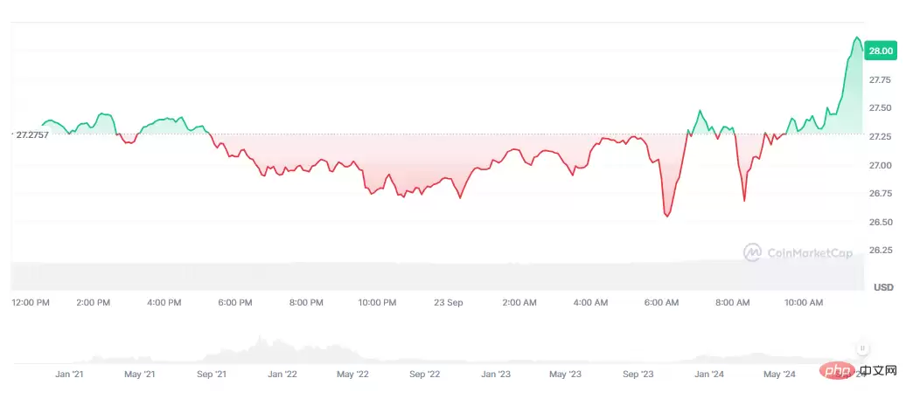Jump to Jan '21 in range navigator
Image resolution: width=906 pixels, height=399 pixels.
(x=69, y=374)
